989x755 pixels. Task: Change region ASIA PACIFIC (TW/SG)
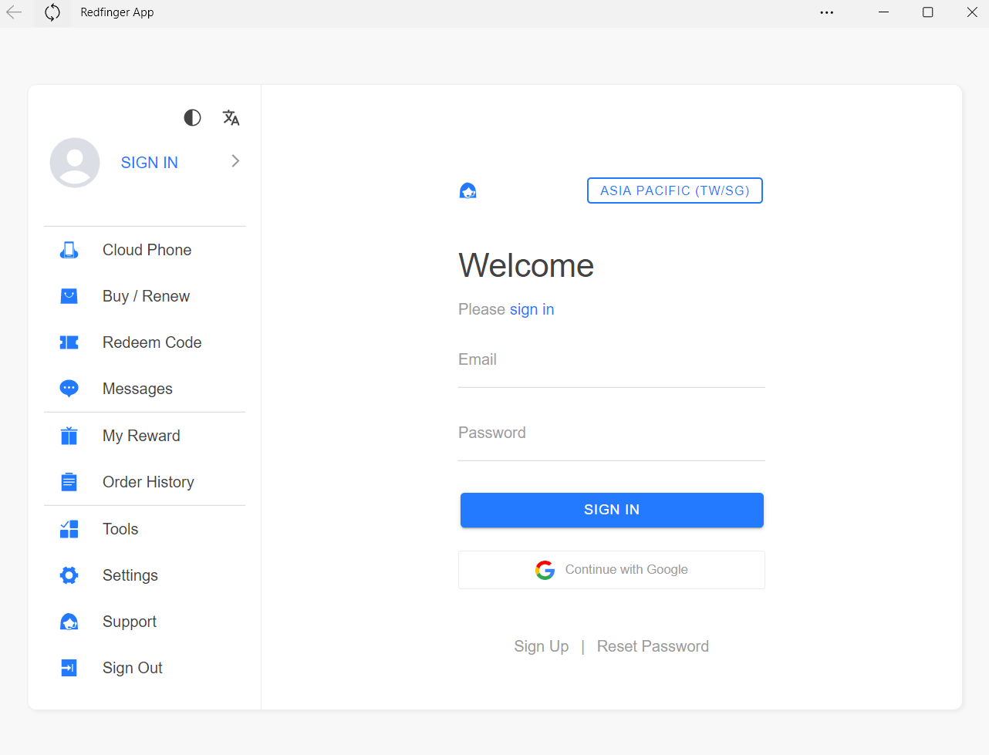click(x=675, y=190)
